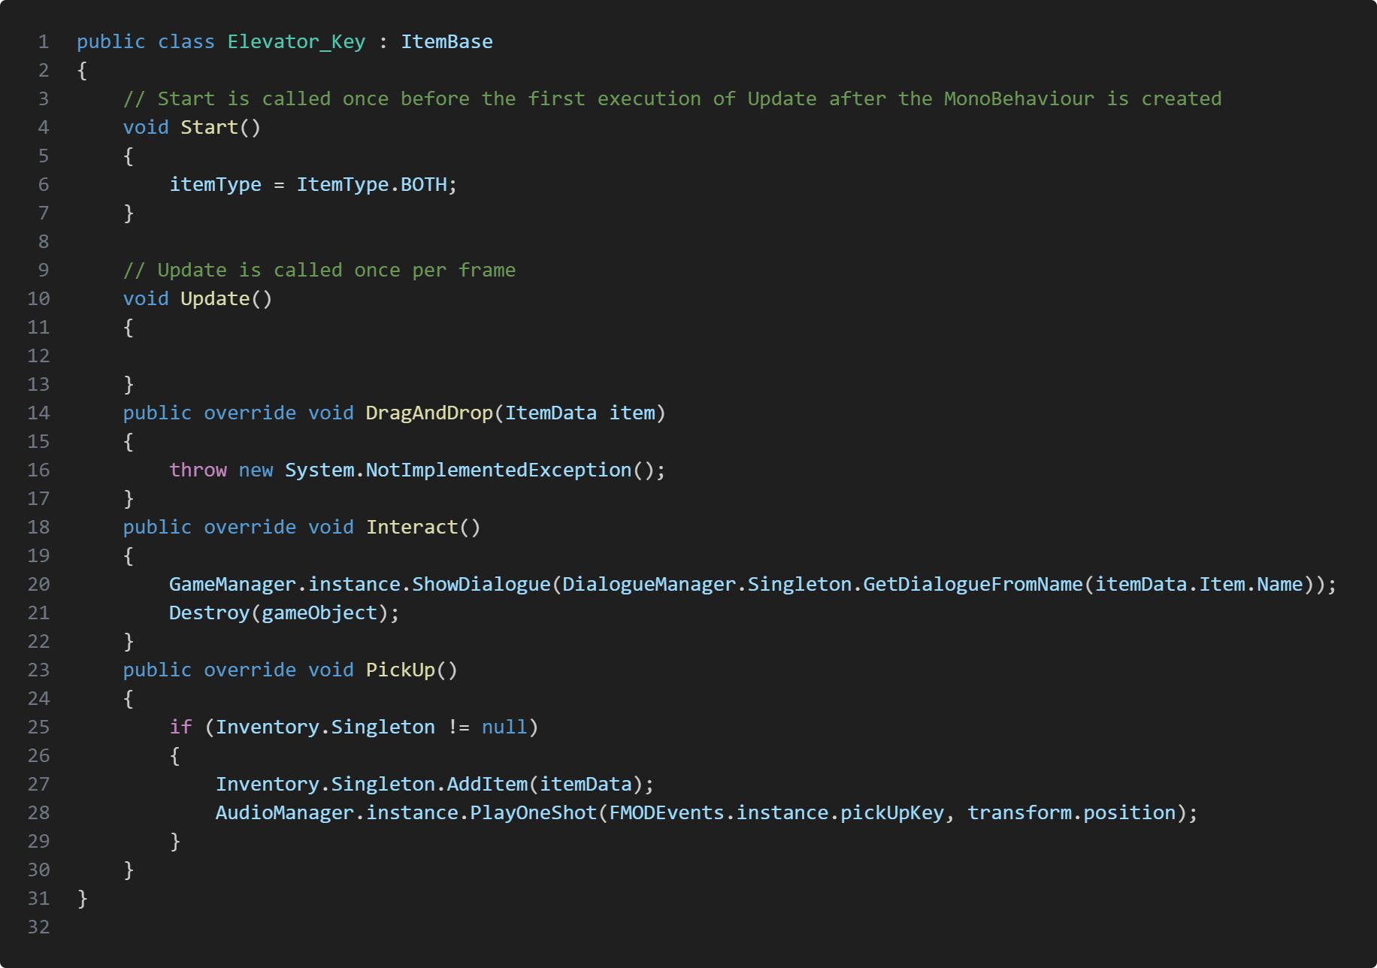Click the ItemBase base class identifier
This screenshot has height=968, width=1377.
click(446, 42)
